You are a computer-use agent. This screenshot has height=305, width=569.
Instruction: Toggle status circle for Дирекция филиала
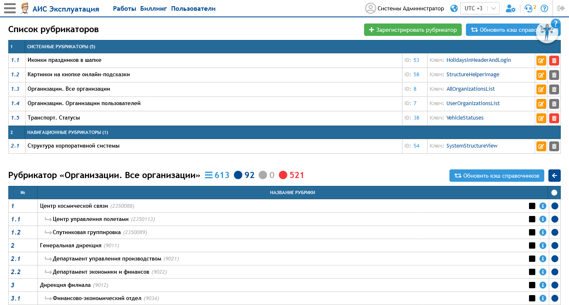[555, 285]
